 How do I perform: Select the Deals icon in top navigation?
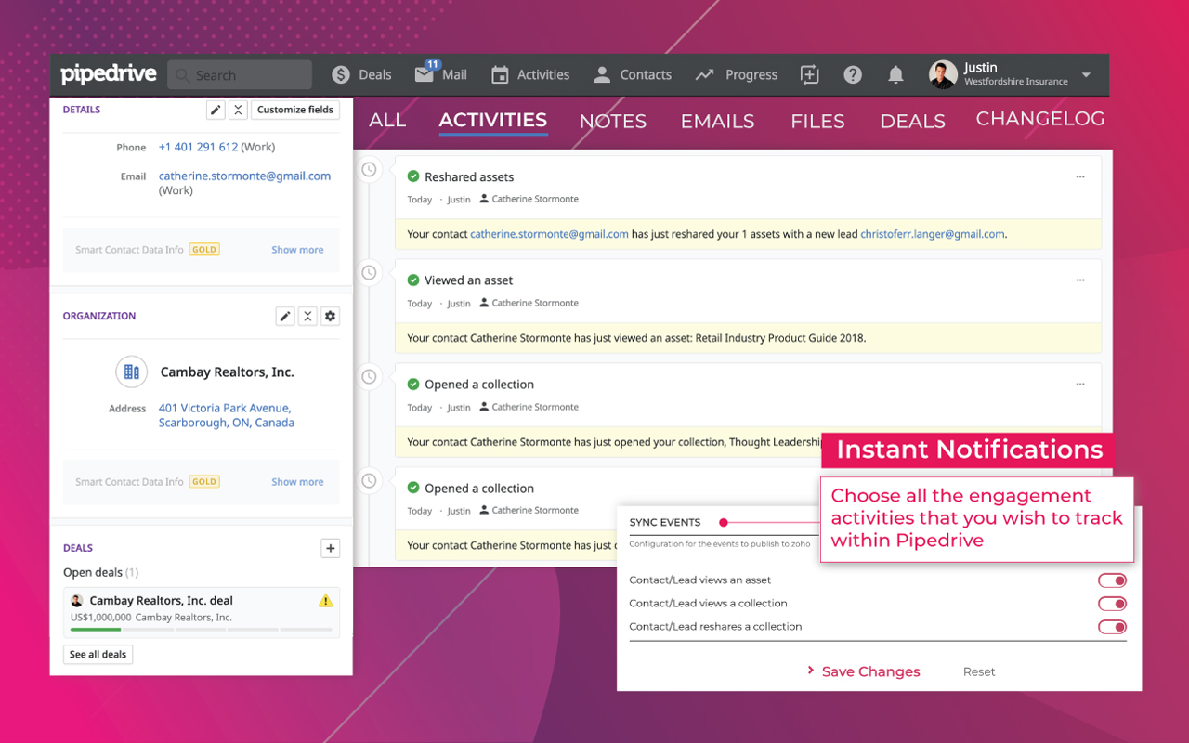342,74
